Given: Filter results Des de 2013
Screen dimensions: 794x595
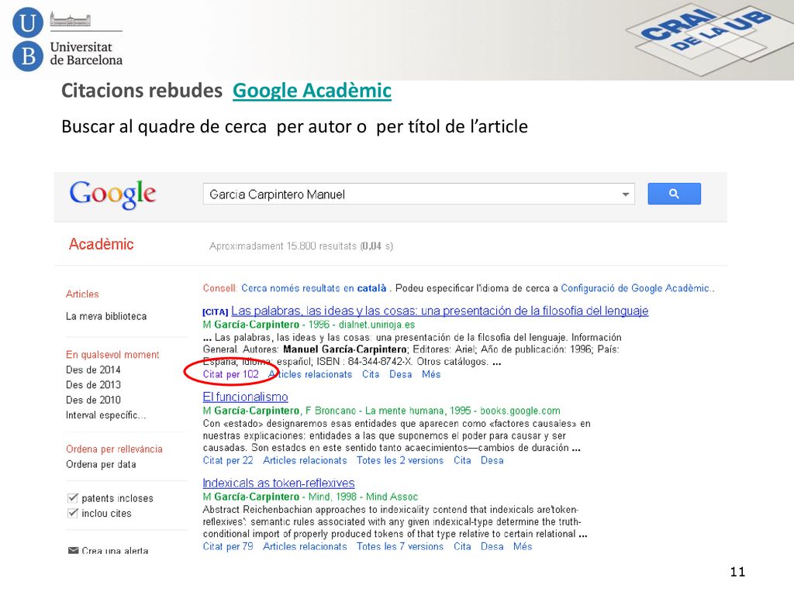Looking at the screenshot, I should 93,384.
